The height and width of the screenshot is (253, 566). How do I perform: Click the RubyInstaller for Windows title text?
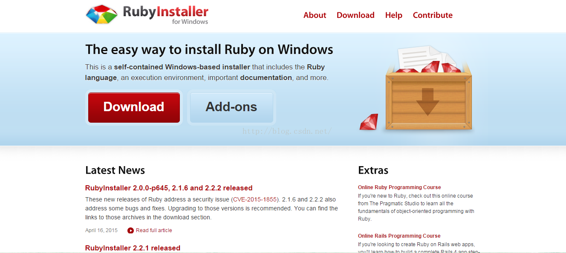165,15
